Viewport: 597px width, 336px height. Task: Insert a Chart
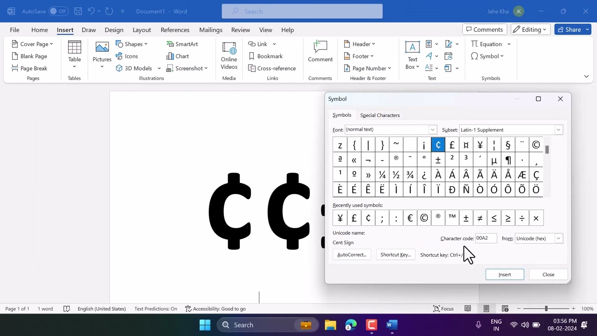178,56
